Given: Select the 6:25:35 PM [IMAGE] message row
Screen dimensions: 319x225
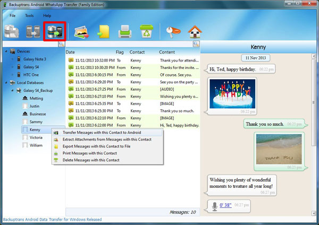Looking at the screenshot, I should 133,103.
